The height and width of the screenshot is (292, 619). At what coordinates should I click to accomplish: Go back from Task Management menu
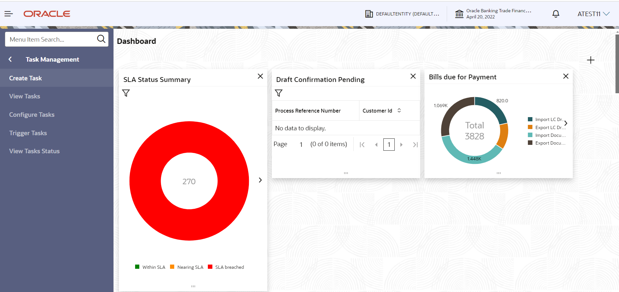[10, 59]
